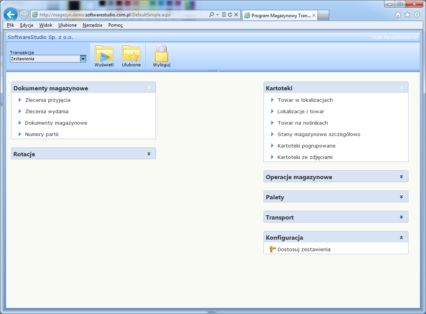
Task: Click the arrow bullet beside Towar w lokalizacjach
Action: [272, 100]
